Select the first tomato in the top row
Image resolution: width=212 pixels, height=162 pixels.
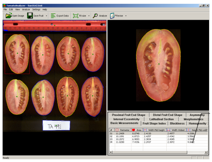pos(17,54)
